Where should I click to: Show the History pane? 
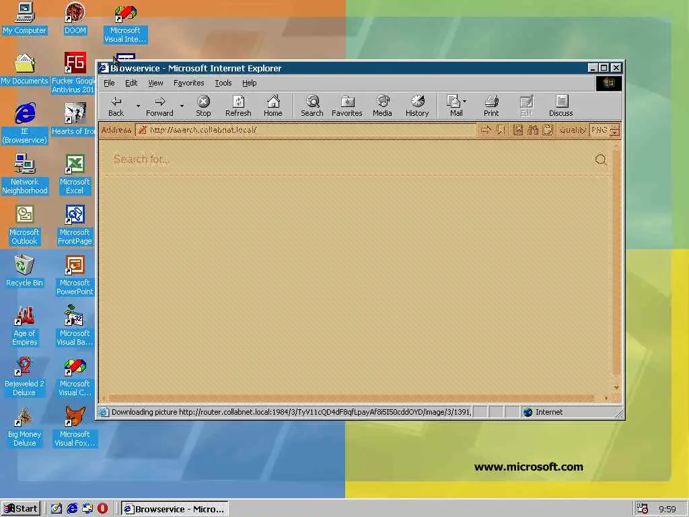(417, 106)
